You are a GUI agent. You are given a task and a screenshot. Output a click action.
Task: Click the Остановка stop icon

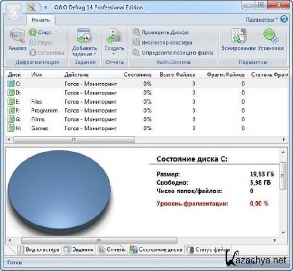(33, 53)
